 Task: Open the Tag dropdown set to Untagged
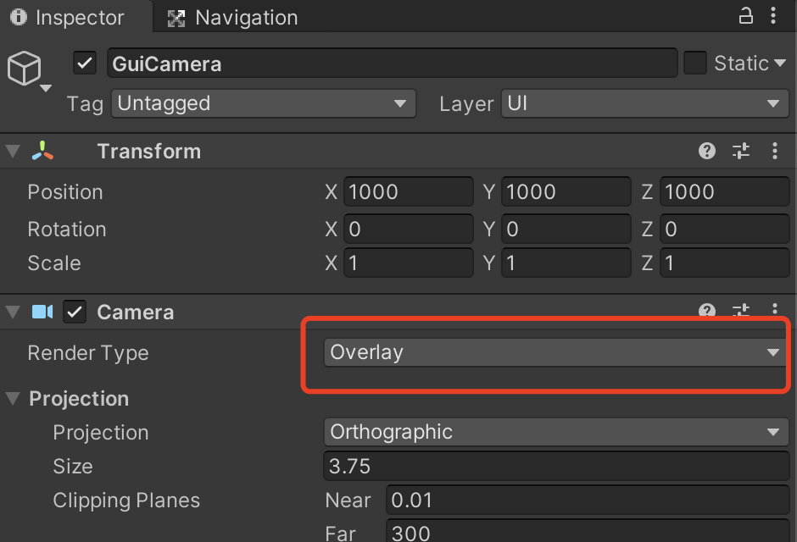[264, 103]
